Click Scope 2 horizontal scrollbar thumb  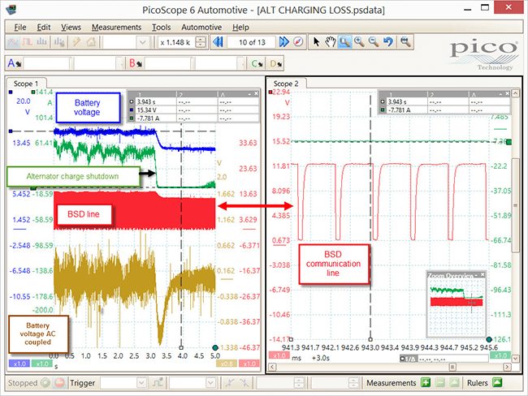coord(452,367)
